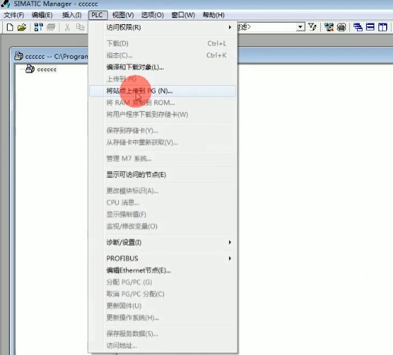The width and height of the screenshot is (393, 355).
Task: Click the filter funnel icon
Action: [x=313, y=27]
